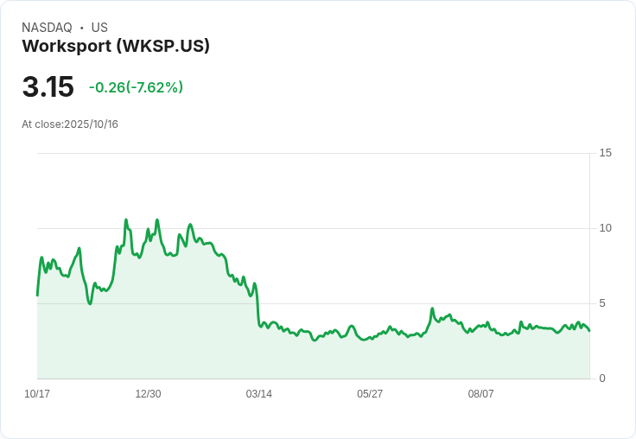
Task: Click the 10 y-axis price label
Action: point(605,228)
